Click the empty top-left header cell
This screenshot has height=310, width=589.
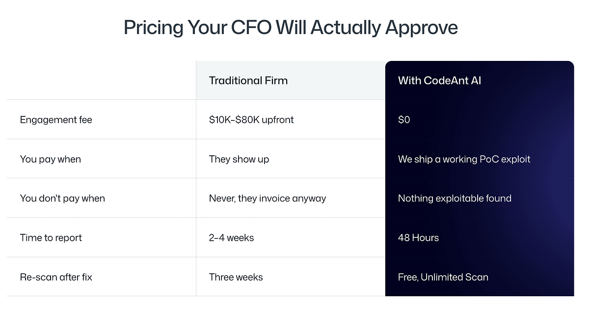pos(102,80)
